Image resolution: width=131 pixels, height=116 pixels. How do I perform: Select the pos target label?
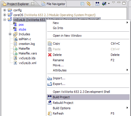[x=21, y=25]
